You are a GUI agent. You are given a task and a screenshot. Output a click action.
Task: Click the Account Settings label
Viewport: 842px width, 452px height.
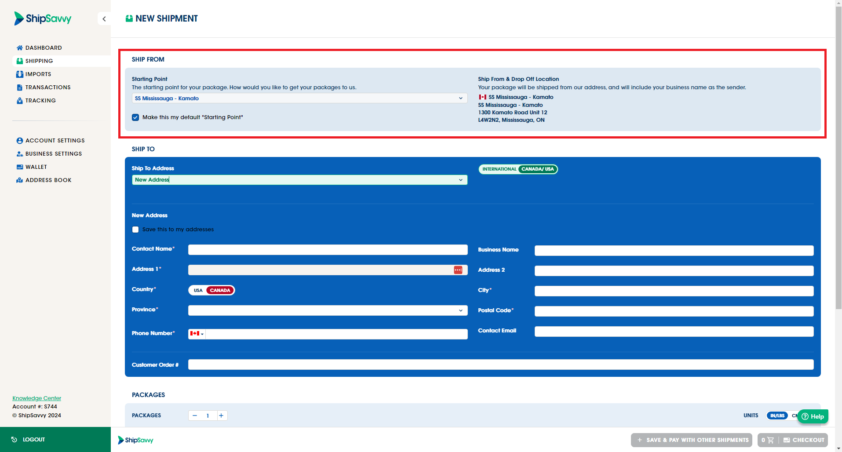[55, 141]
